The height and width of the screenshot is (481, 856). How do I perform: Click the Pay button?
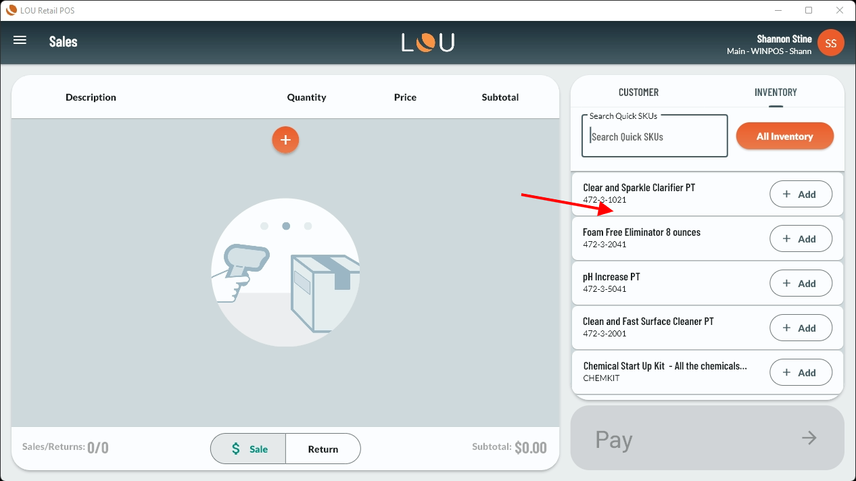[707, 438]
